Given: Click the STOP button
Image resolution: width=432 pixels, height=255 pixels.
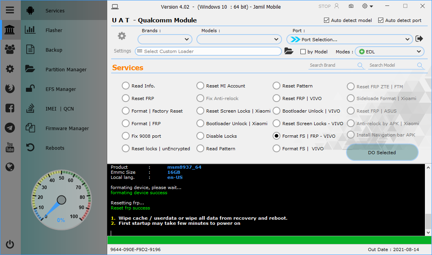Looking at the screenshot, I should click(x=324, y=6).
